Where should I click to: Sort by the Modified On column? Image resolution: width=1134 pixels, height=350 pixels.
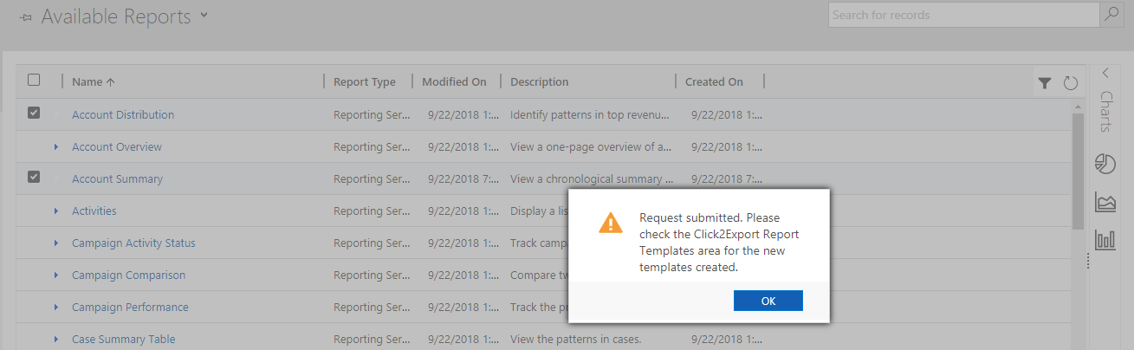[454, 81]
